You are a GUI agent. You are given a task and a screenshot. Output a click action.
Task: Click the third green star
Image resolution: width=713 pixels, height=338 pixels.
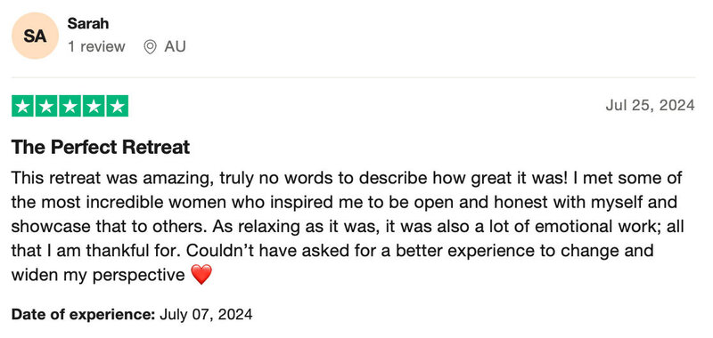tap(70, 106)
